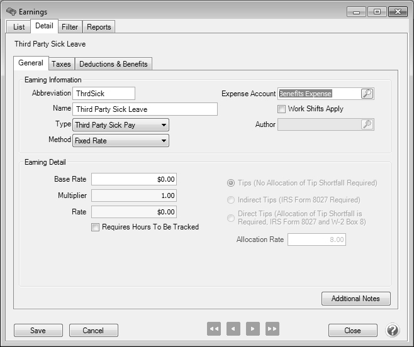Check Requires Hours To Be Tracked
Screen dimensions: 414x347
(96, 228)
